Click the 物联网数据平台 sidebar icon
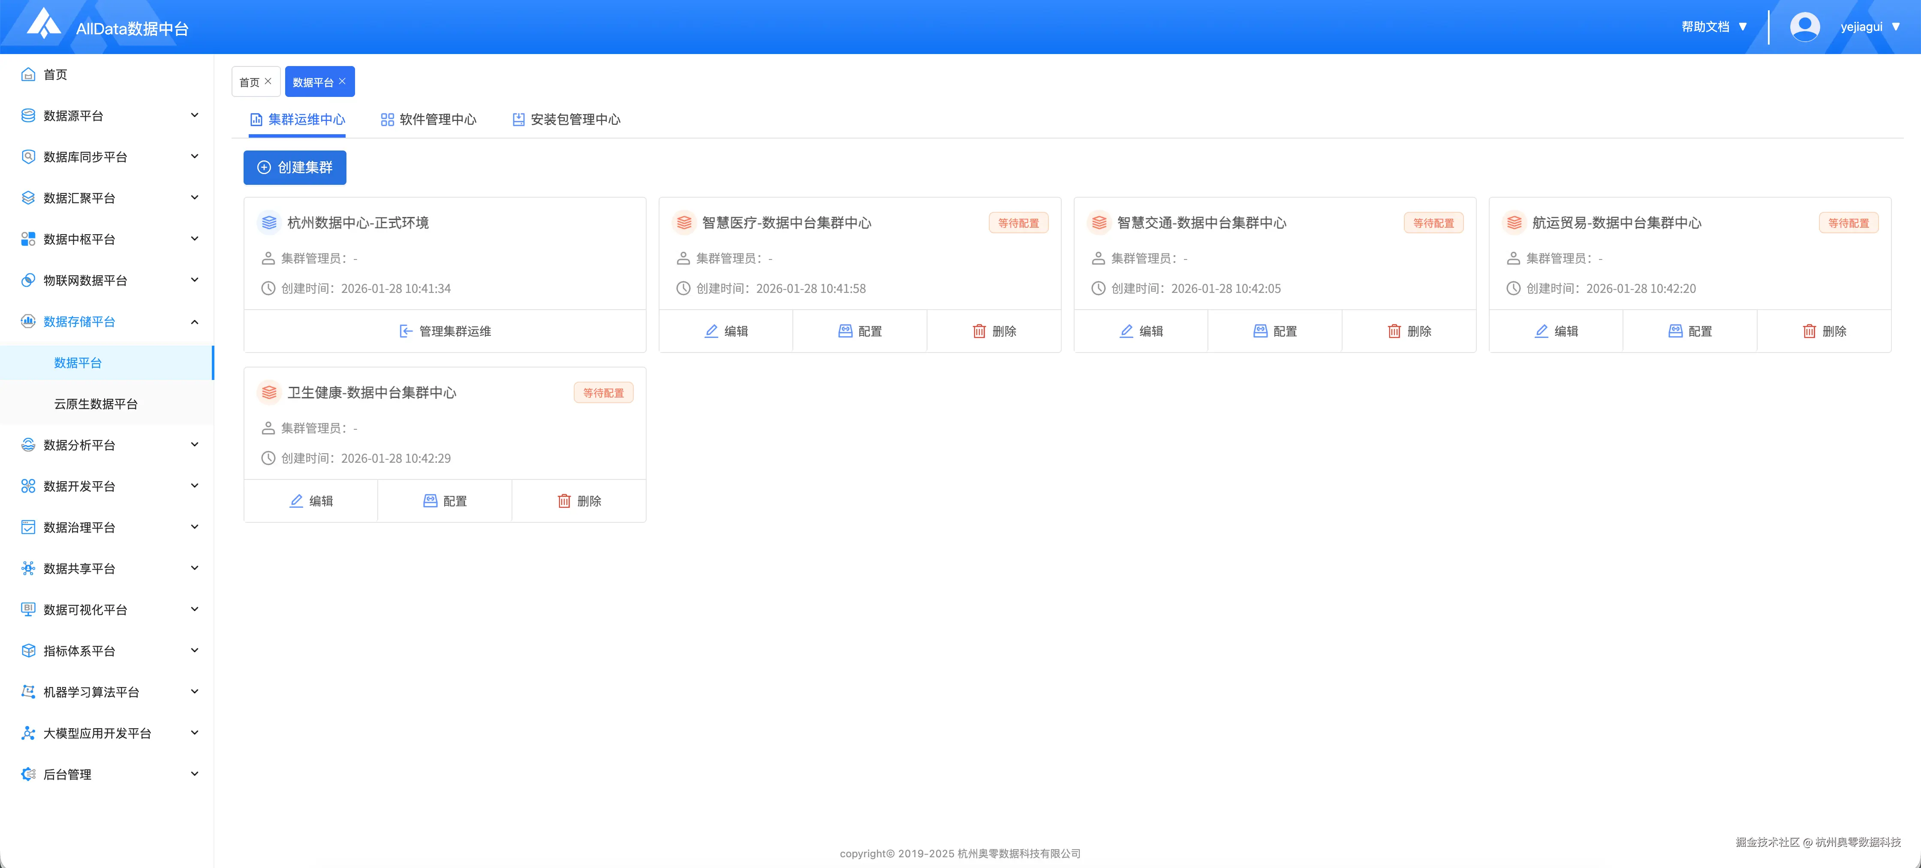The width and height of the screenshot is (1921, 868). pos(27,280)
